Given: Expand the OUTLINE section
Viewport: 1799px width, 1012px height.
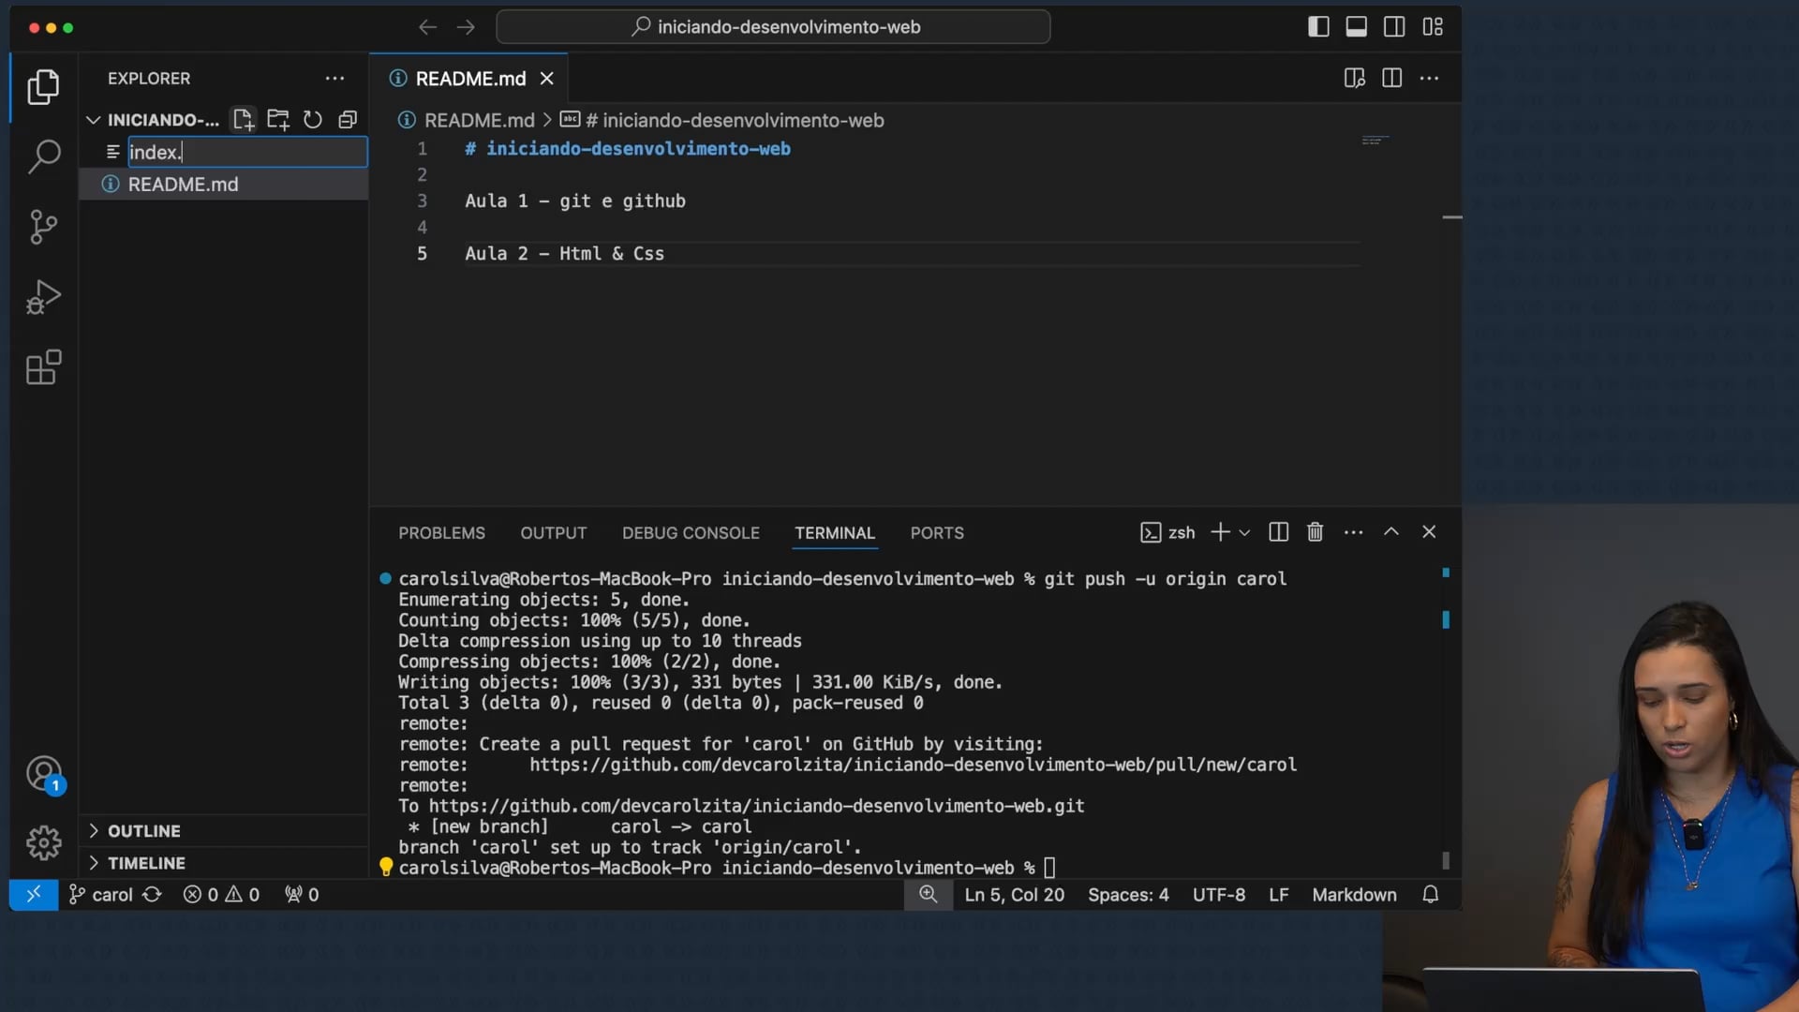Looking at the screenshot, I should pyautogui.click(x=143, y=831).
